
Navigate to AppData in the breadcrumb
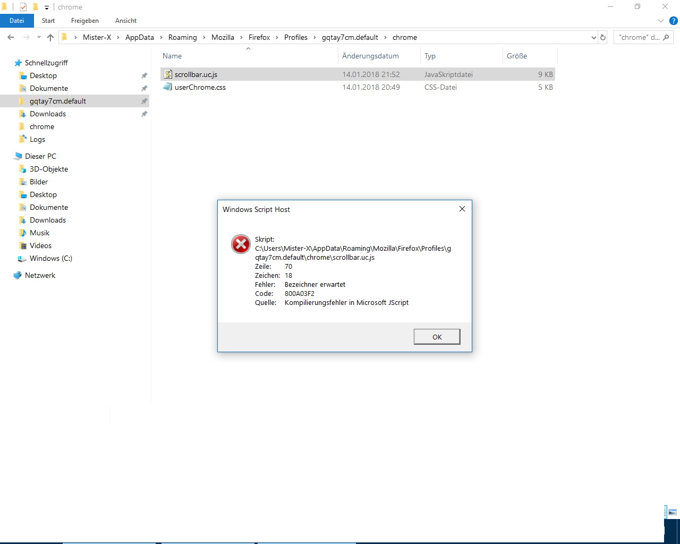pyautogui.click(x=140, y=37)
